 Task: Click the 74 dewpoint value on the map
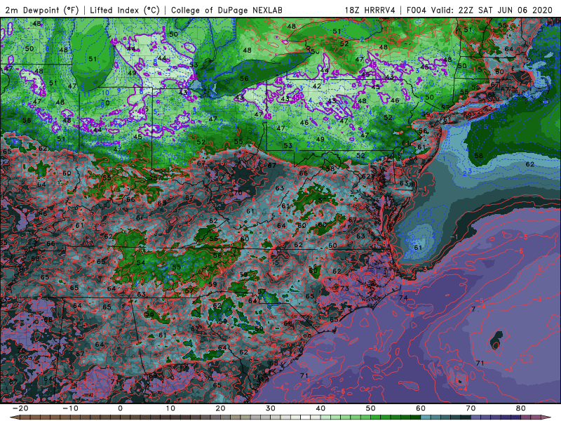click(x=403, y=298)
